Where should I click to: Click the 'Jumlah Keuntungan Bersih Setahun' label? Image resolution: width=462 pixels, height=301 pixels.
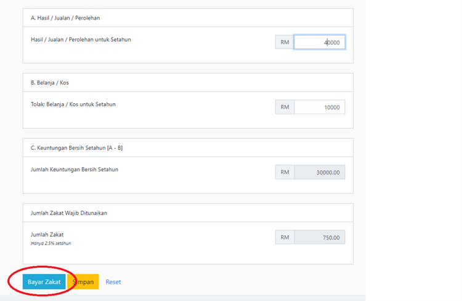[x=75, y=170]
